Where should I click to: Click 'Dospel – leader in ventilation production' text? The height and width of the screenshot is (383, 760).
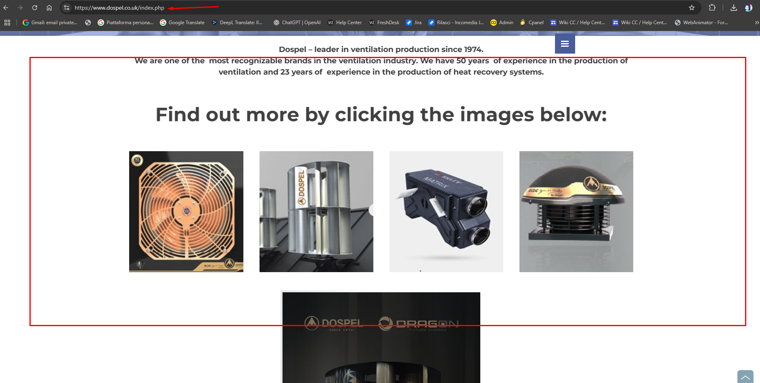tap(381, 49)
